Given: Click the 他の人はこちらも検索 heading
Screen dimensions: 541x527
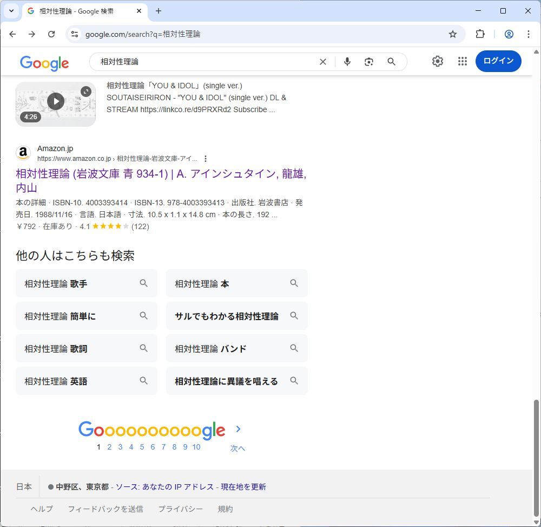Looking at the screenshot, I should (x=75, y=256).
